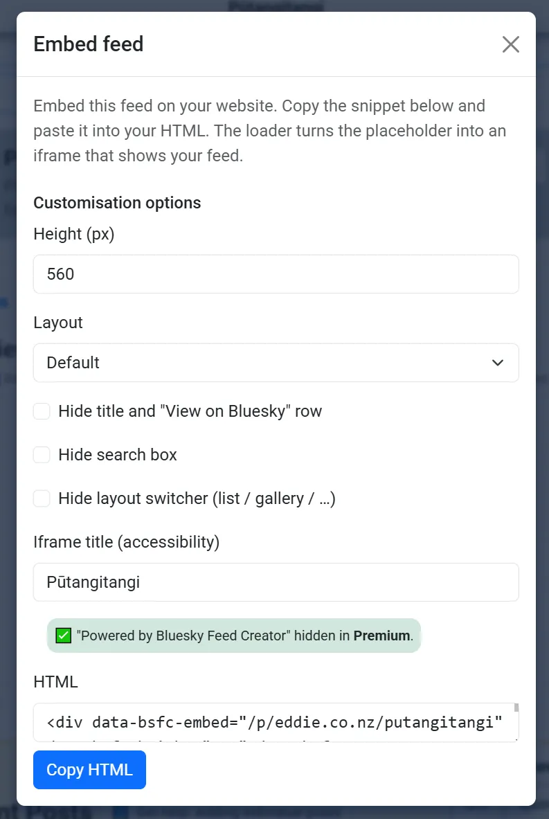Click the "Embed feed" dialog heading
Image resolution: width=549 pixels, height=819 pixels.
point(89,44)
